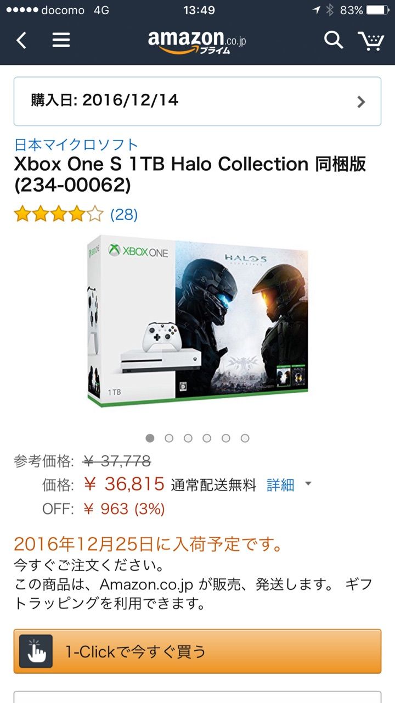Tap the 購入日 purchase date banner
This screenshot has height=703, width=395.
coord(198,102)
